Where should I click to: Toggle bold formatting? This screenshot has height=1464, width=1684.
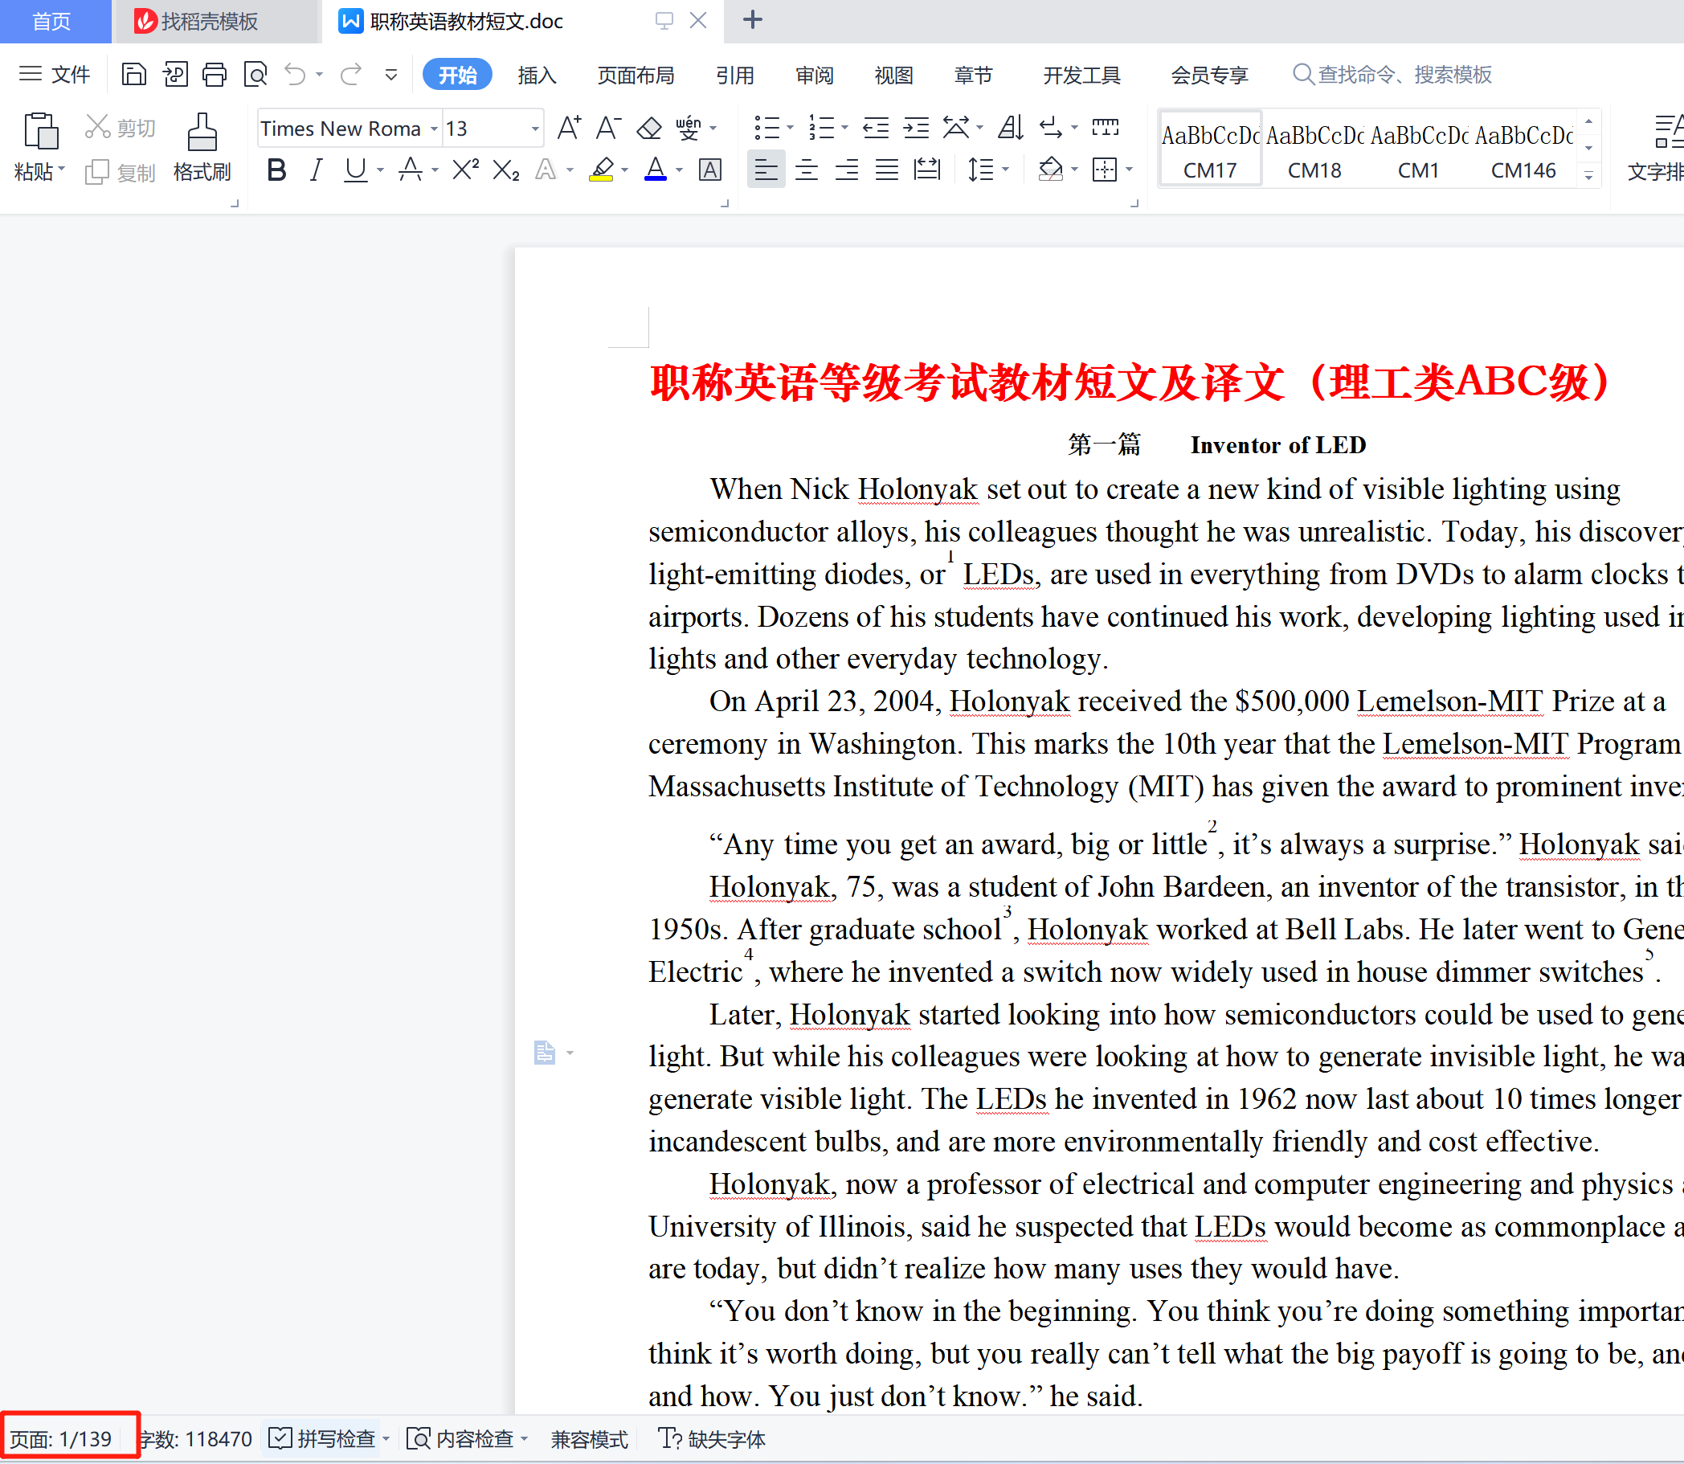pyautogui.click(x=276, y=170)
